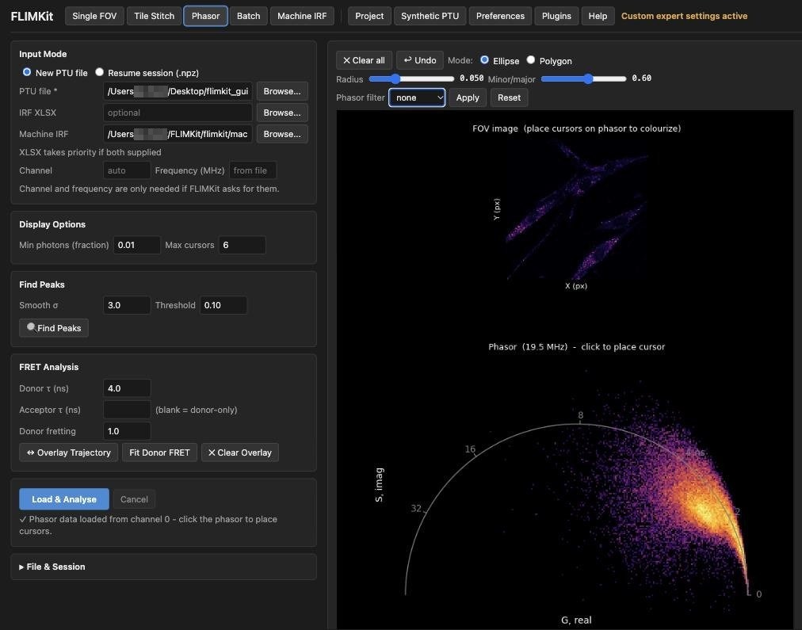The image size is (802, 630).
Task: Click the Clear Overlay X button
Action: tap(240, 452)
